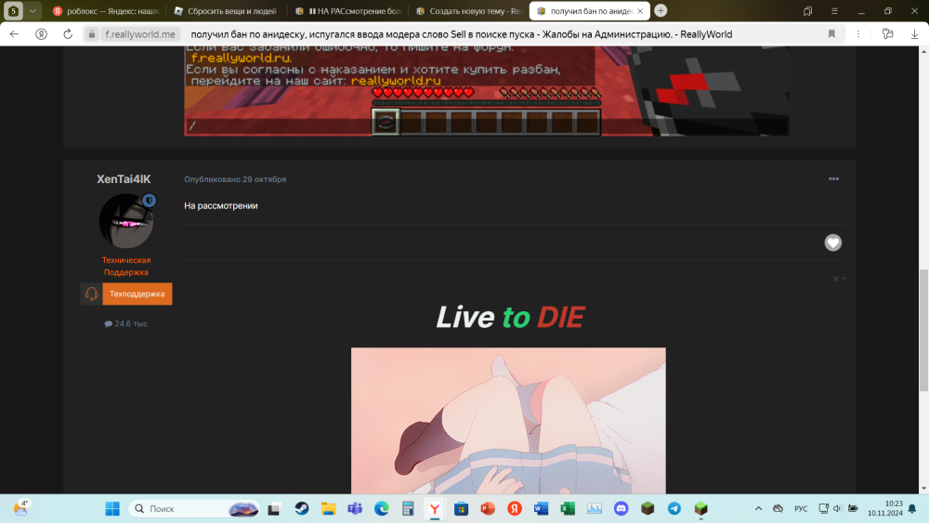This screenshot has width=929, height=523.
Task: Hide signature via small x toggle
Action: tap(838, 279)
